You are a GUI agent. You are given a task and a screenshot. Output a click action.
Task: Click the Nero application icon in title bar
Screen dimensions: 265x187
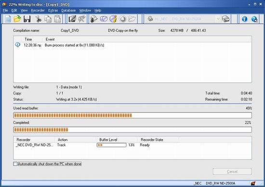(4, 4)
